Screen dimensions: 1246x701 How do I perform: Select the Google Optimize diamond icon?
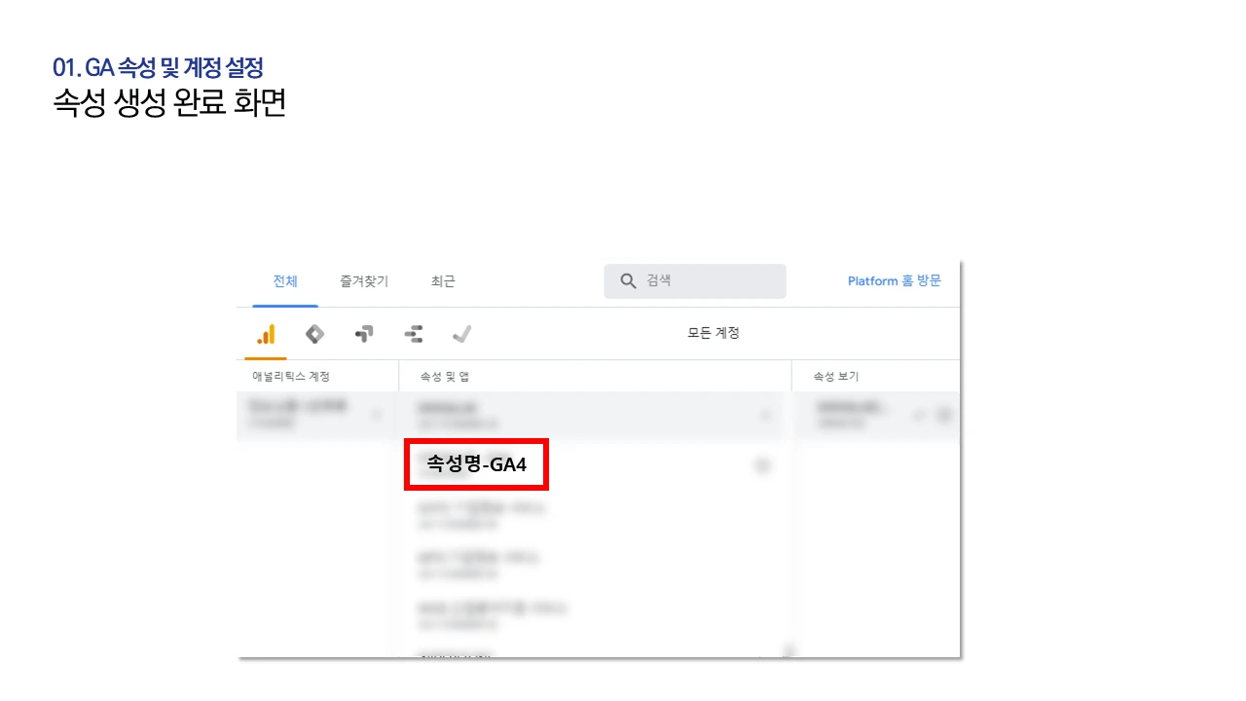pyautogui.click(x=314, y=334)
